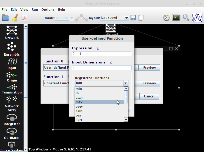The width and height of the screenshot is (204, 152).
Task: Click the template sidebar scrollbar thumb
Action: 26,63
